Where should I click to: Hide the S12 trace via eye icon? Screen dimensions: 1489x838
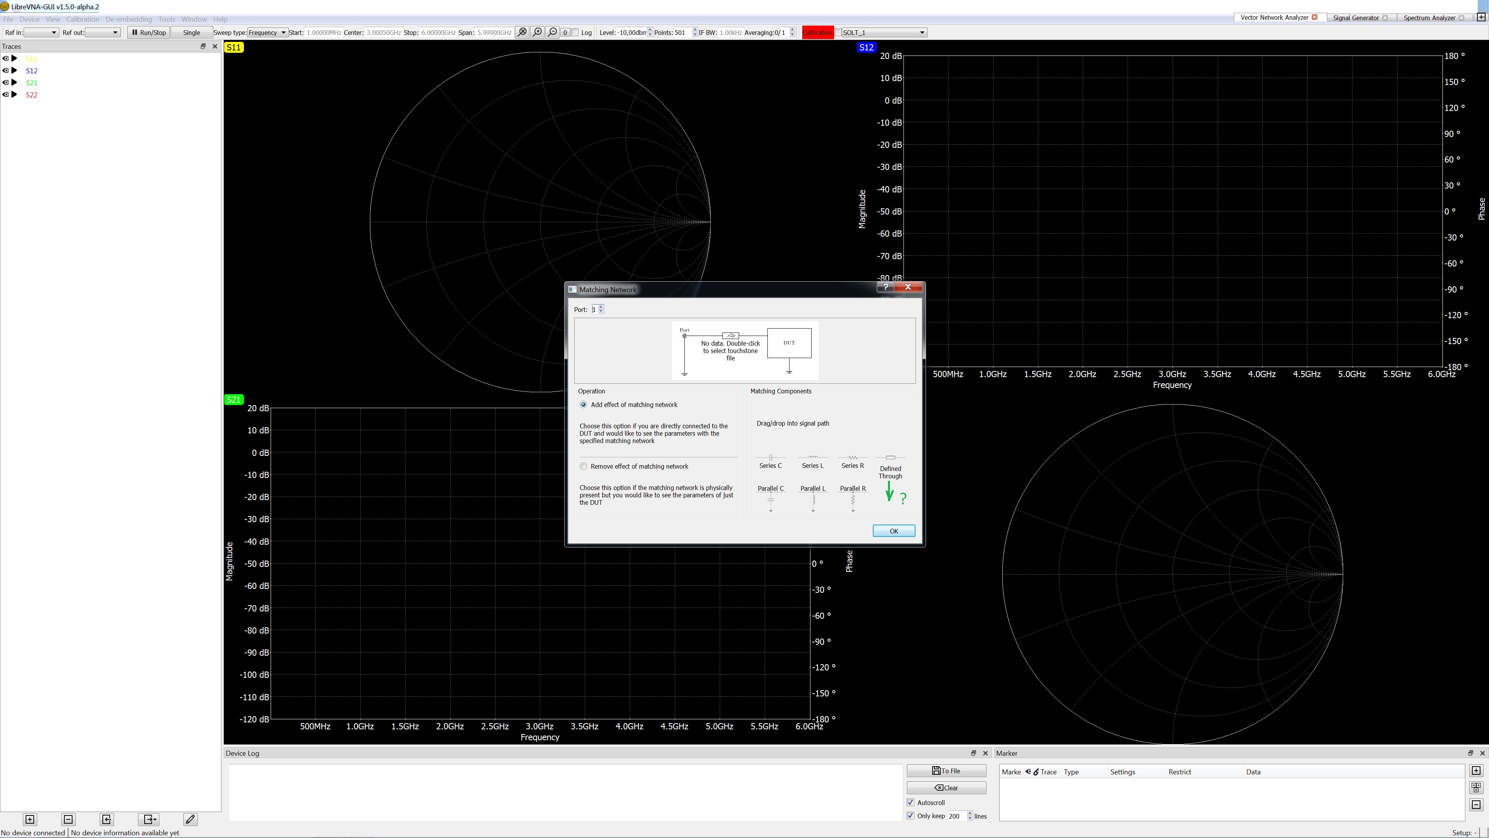pyautogui.click(x=6, y=71)
